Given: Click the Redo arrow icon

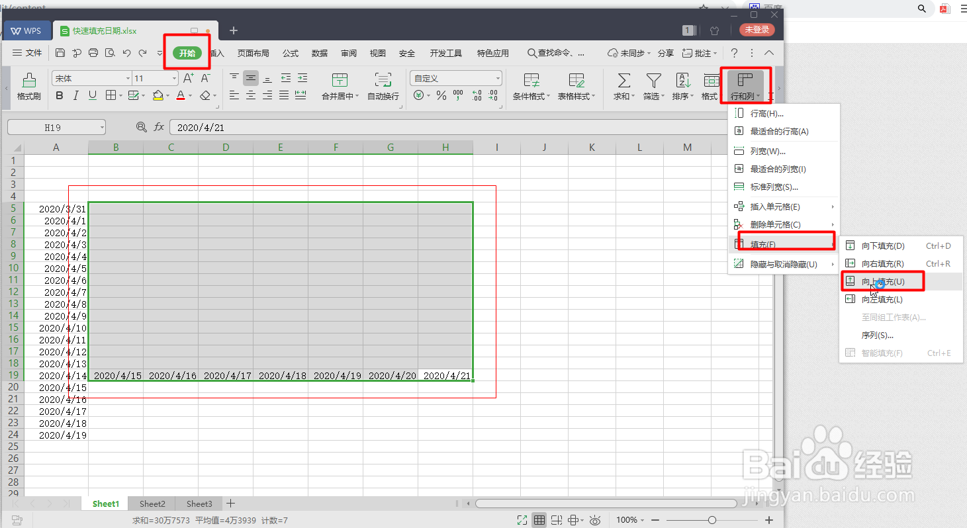Looking at the screenshot, I should (143, 53).
